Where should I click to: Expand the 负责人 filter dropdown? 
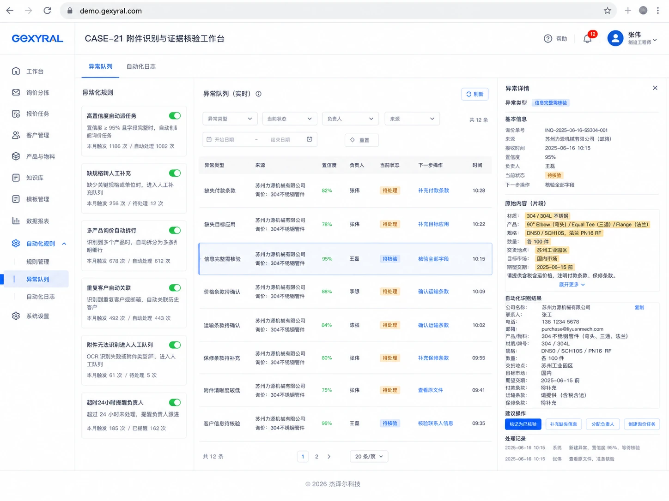coord(350,119)
